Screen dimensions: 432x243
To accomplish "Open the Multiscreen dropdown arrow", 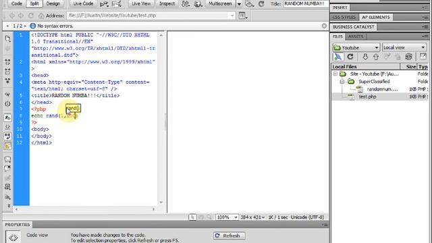I will pyautogui.click(x=239, y=4).
